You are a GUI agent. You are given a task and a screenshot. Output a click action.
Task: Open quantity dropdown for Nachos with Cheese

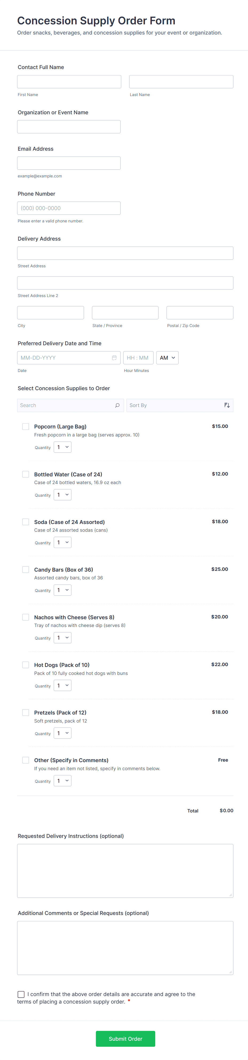[x=63, y=638]
